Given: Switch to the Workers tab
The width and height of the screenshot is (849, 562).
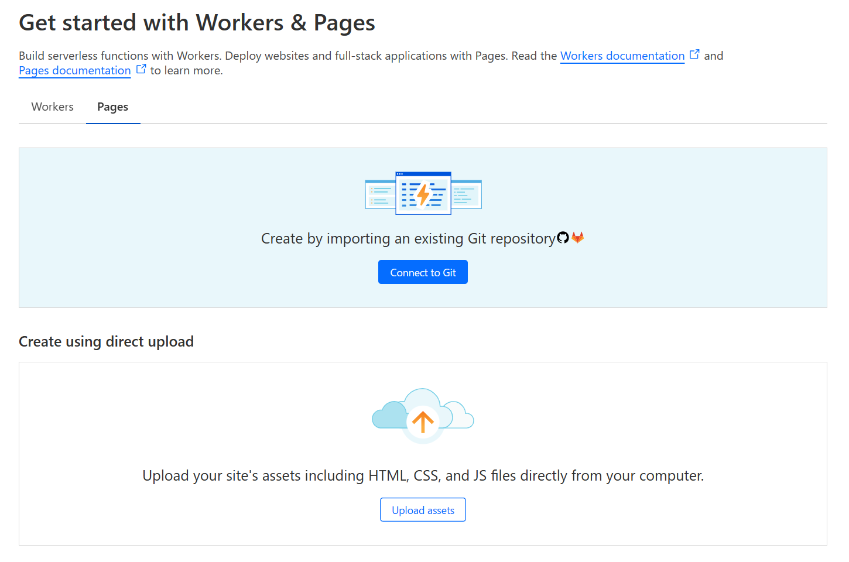Looking at the screenshot, I should [52, 107].
